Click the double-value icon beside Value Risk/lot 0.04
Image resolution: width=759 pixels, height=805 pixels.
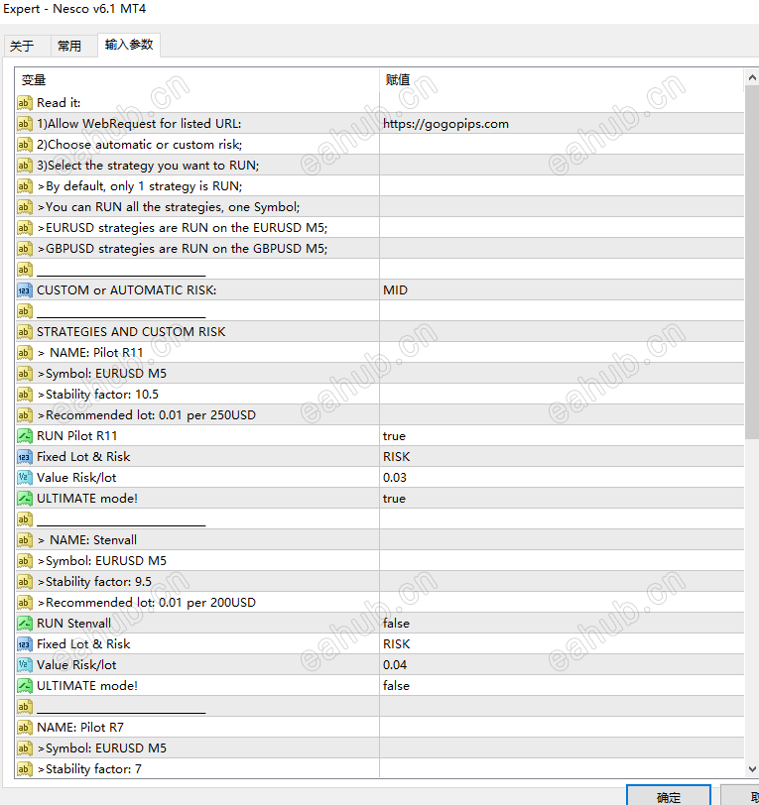(24, 665)
